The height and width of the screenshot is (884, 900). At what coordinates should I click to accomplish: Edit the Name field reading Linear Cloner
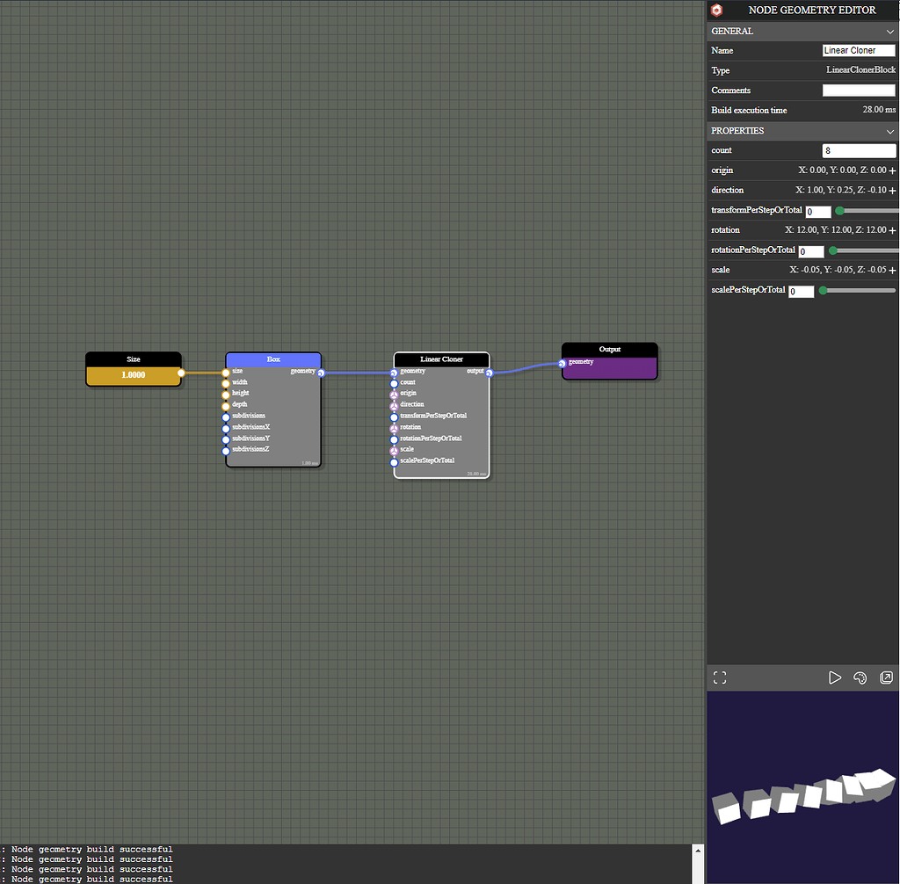point(859,50)
